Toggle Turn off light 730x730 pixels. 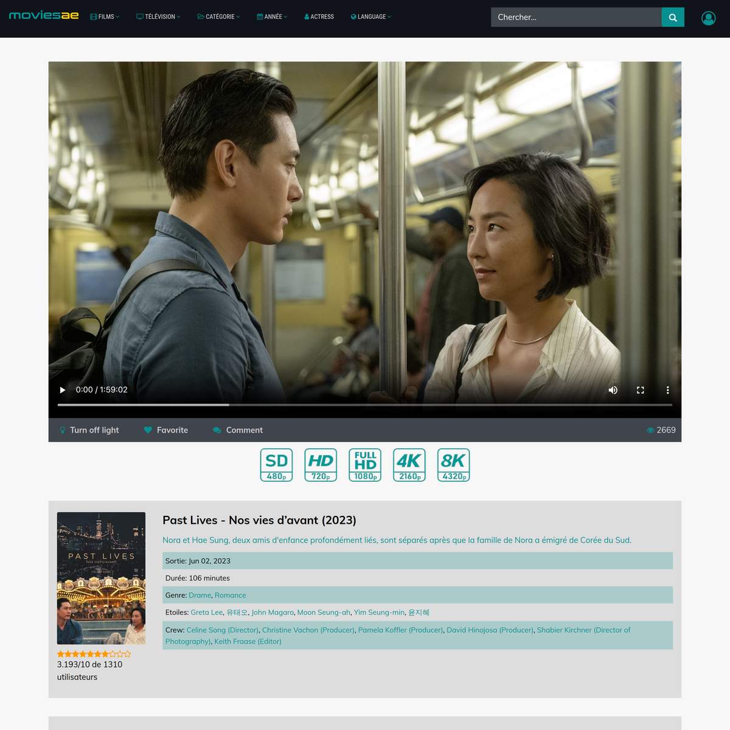(89, 430)
